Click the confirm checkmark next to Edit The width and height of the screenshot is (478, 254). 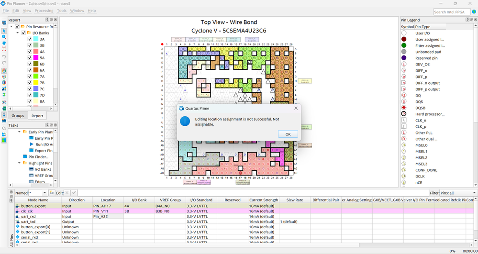pos(74,193)
